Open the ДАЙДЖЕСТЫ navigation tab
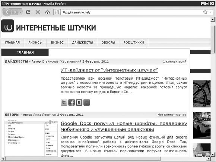This screenshot has width=216, height=162. [83, 42]
